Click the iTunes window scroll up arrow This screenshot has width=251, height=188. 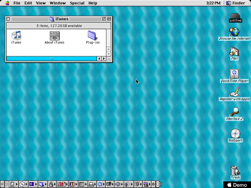(x=108, y=49)
